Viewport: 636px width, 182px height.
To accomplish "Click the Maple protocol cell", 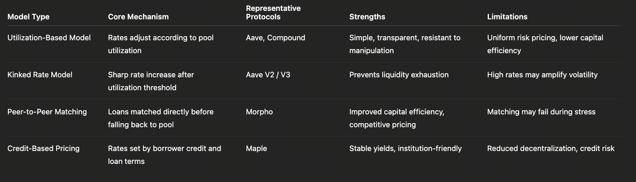I will point(256,149).
